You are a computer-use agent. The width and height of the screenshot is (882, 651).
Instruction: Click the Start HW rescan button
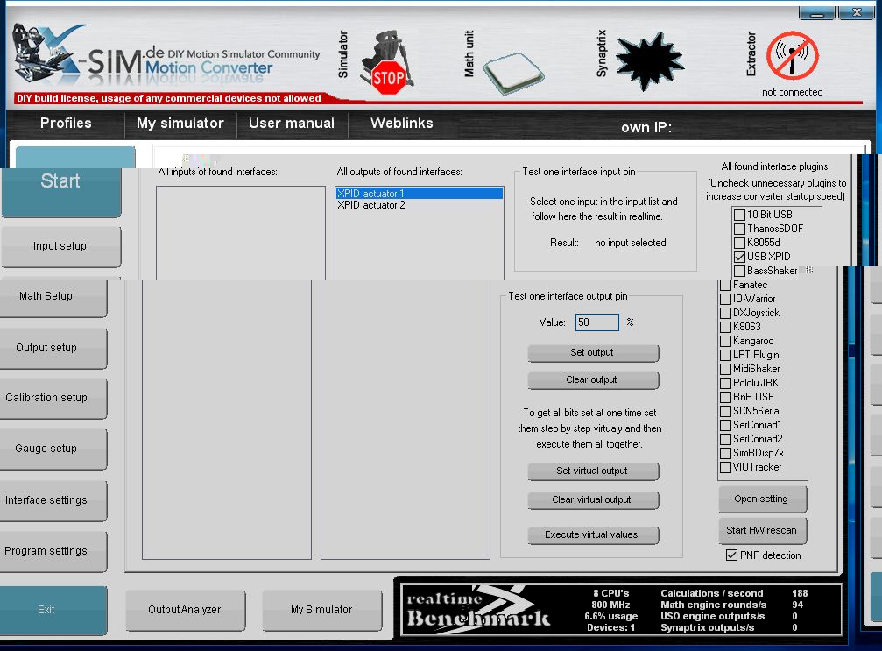point(762,530)
